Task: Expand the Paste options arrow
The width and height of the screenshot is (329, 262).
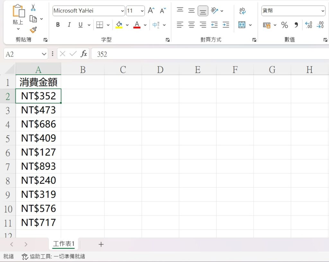Action: pyautogui.click(x=18, y=29)
